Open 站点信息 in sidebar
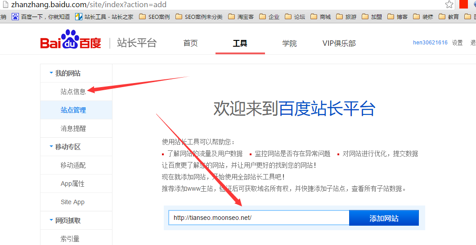 pos(73,92)
